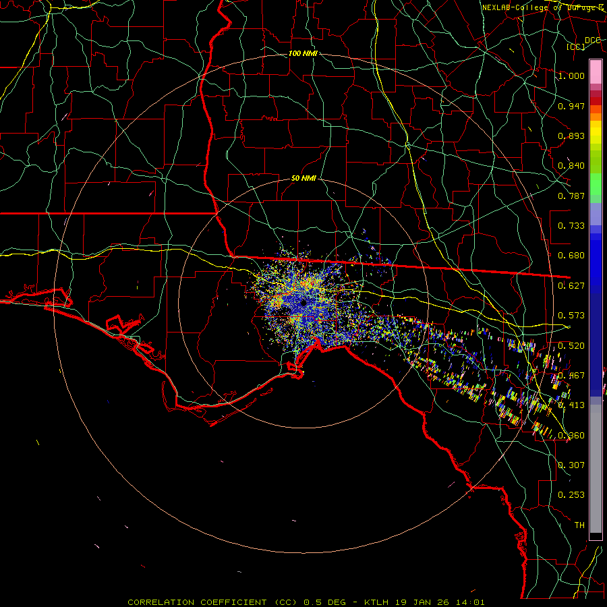Select the 50 NMI range ring label
This screenshot has height=607, width=607.
tap(304, 178)
